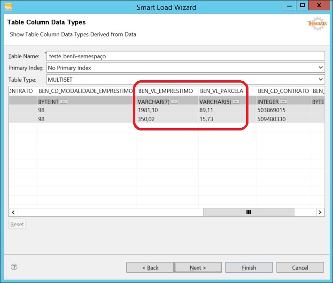This screenshot has width=333, height=283.
Task: Click the Teradata logo icon
Action: coord(316,23)
